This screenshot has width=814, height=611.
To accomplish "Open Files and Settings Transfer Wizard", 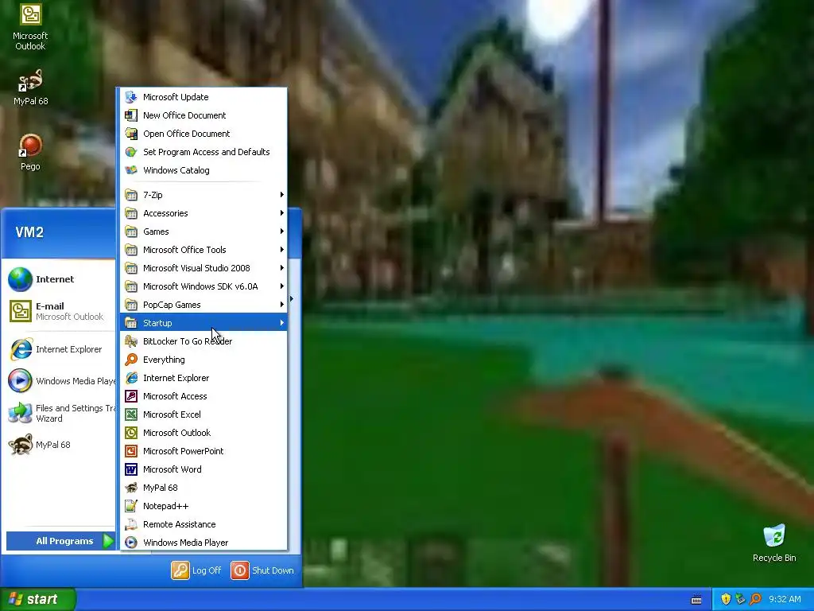I will (60, 413).
